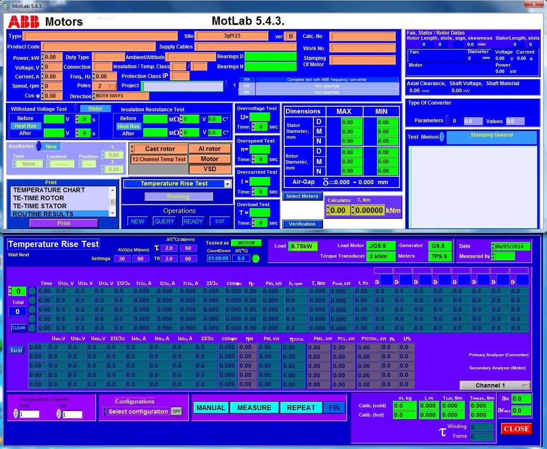Toggle the Tested as MOTOR indicator
Viewport: 547px width, 449px height.
point(246,243)
